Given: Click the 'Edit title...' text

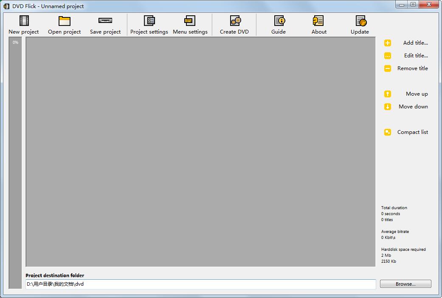Looking at the screenshot, I should [x=416, y=56].
